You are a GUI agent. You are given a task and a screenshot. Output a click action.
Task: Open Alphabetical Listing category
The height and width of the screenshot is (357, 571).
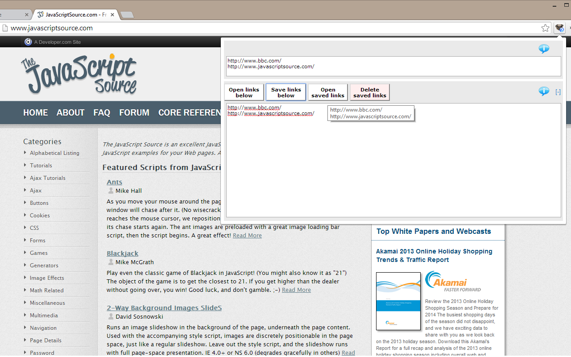(54, 153)
